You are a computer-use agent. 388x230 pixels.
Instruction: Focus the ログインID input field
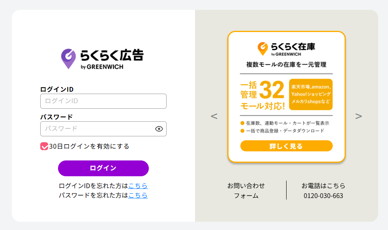[x=103, y=101]
